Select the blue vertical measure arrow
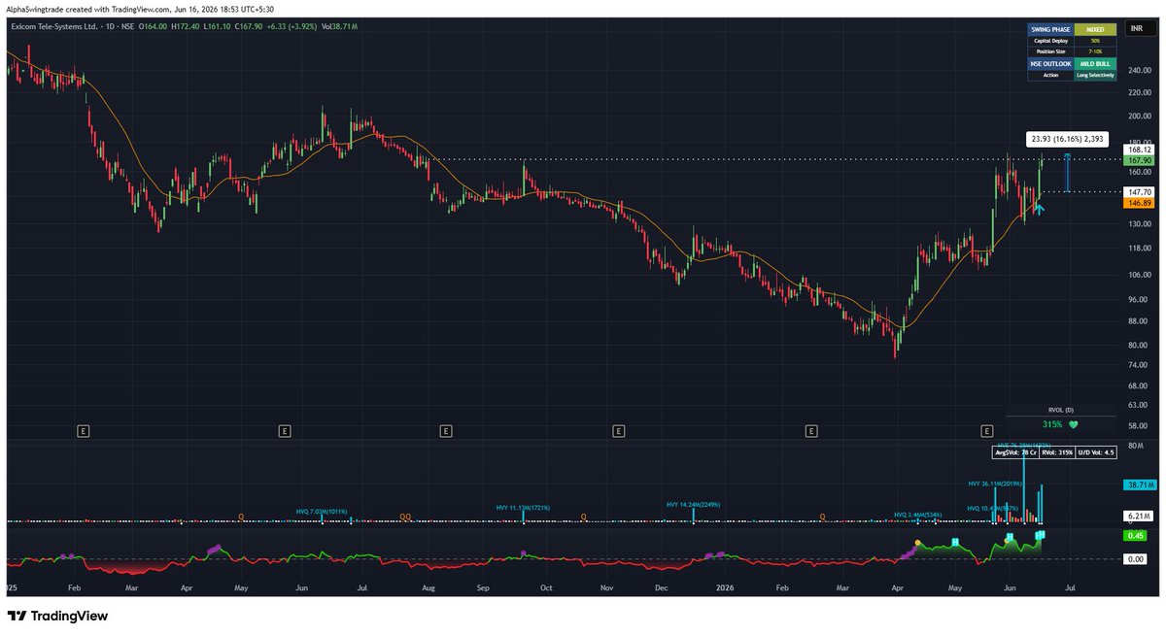This screenshot has height=635, width=1166. (x=1067, y=172)
